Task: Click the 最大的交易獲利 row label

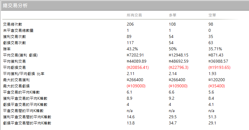Action: 16,80
